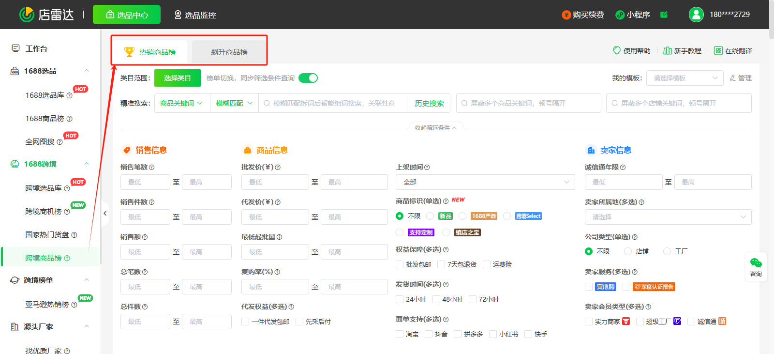774x354 pixels.
Task: Open the 小程序 mini-program icon
Action: (620, 15)
